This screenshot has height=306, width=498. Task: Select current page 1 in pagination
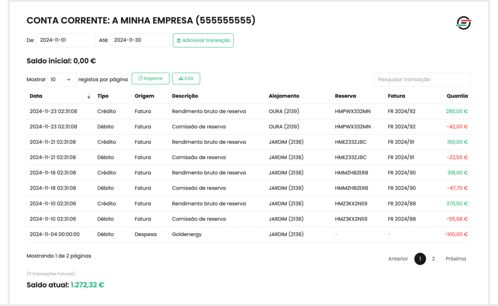[x=420, y=259]
